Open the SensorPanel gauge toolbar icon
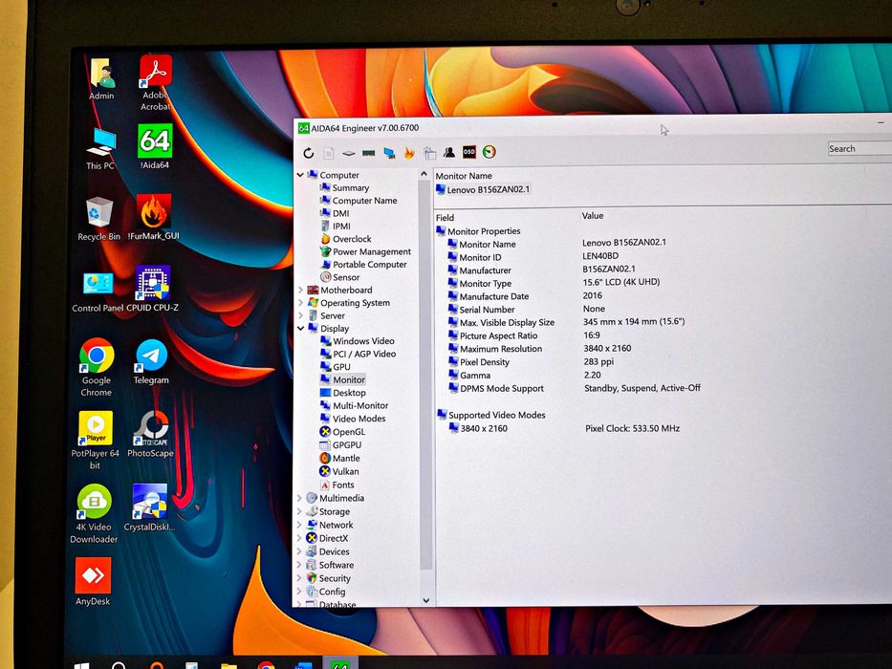The height and width of the screenshot is (669, 892). tap(490, 152)
